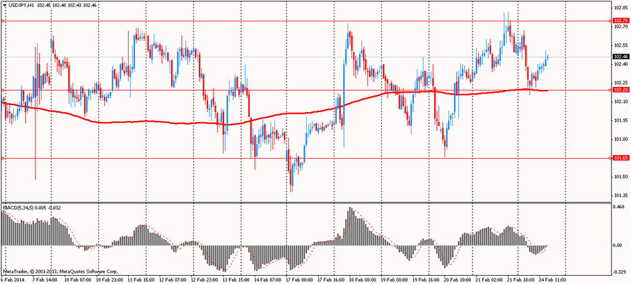Click the red 102.75 price label
This screenshot has height=284, width=631.
click(x=620, y=21)
